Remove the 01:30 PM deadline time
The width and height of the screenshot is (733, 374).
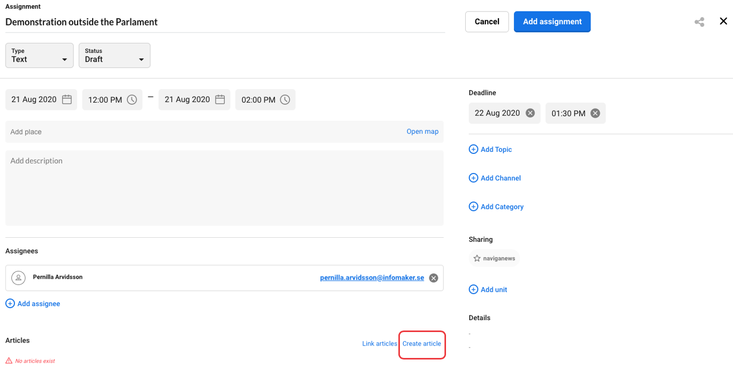point(595,112)
